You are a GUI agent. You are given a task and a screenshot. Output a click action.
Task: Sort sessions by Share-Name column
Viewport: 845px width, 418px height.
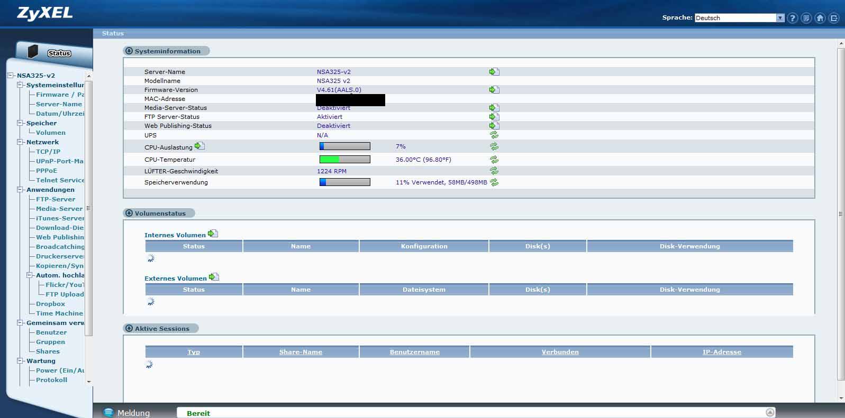301,352
